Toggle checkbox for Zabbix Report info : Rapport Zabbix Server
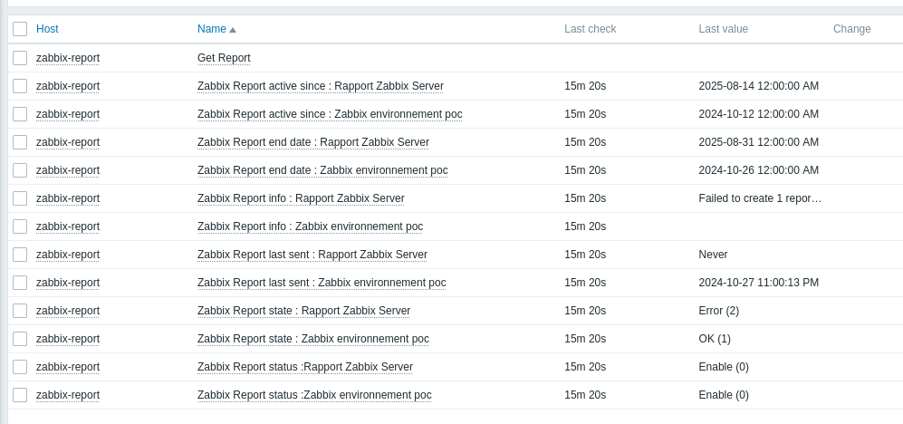The height and width of the screenshot is (424, 903). [x=20, y=198]
